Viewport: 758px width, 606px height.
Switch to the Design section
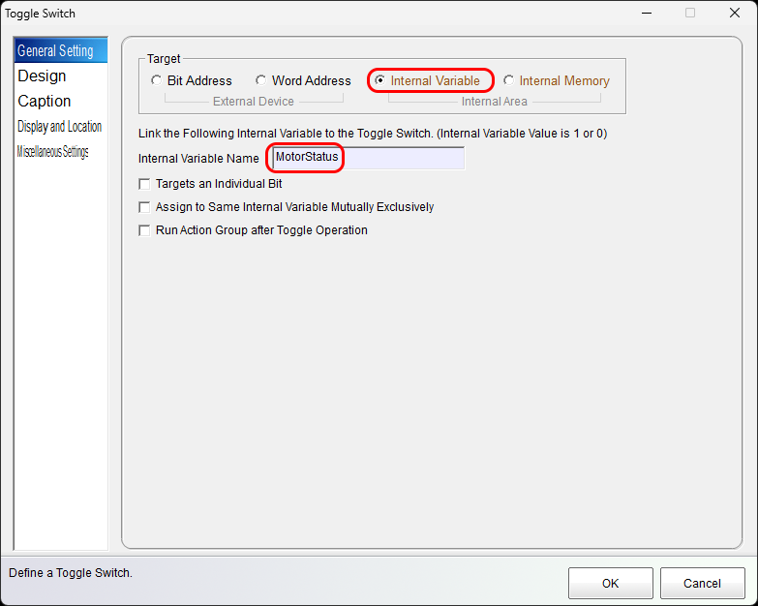42,76
